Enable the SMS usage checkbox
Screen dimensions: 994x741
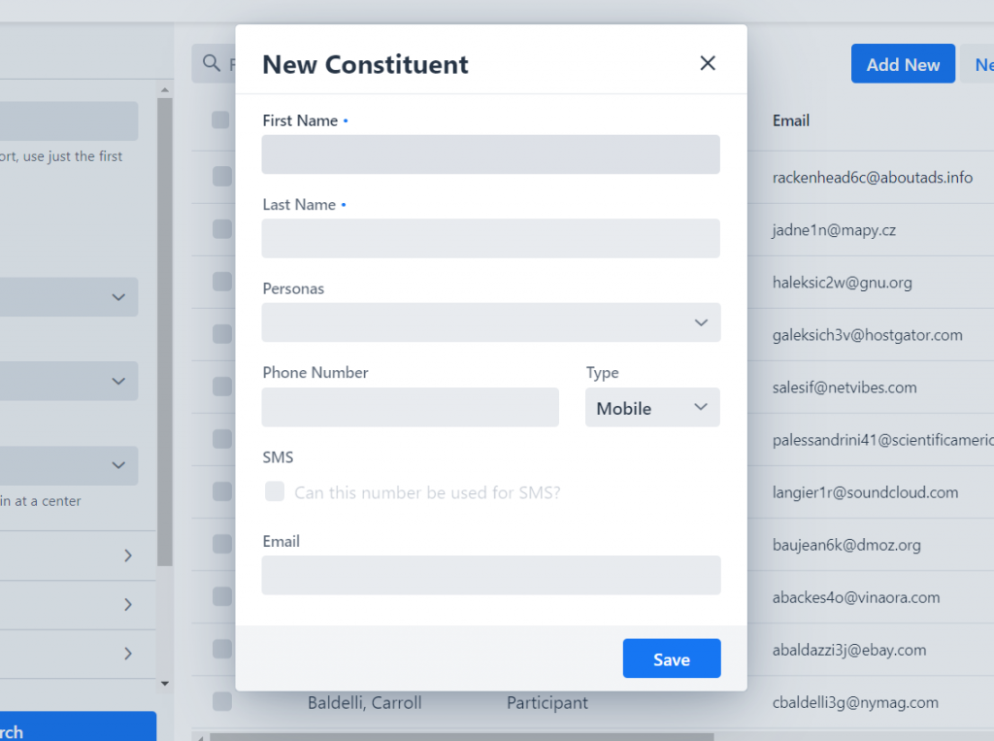click(x=275, y=491)
